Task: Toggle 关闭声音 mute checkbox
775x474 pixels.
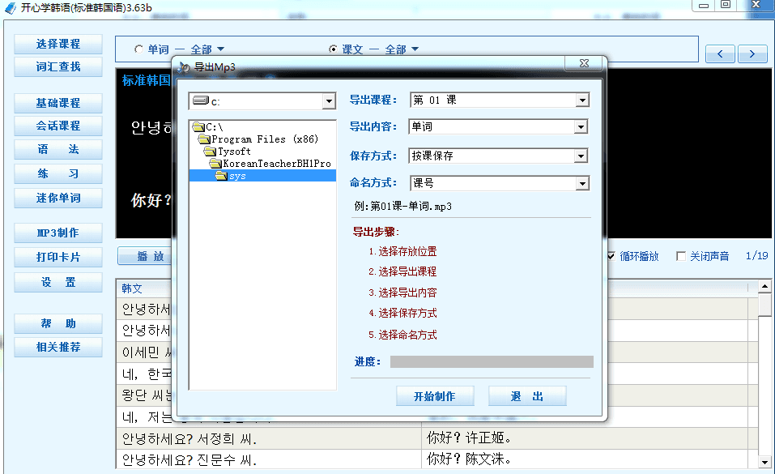Action: (x=680, y=256)
